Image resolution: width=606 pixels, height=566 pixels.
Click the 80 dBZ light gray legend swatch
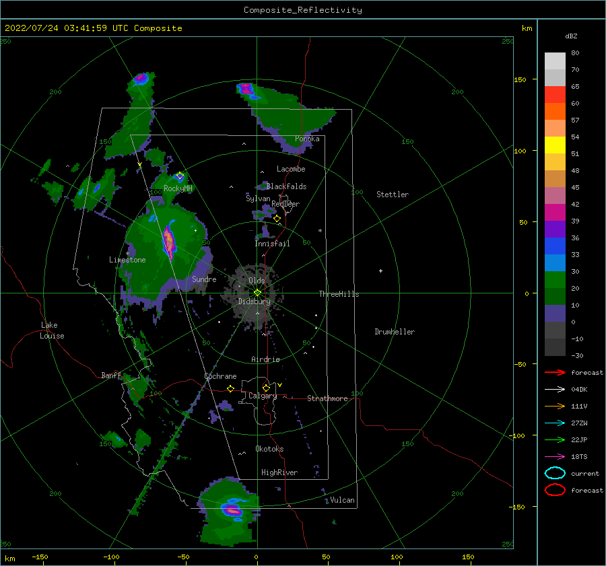click(555, 61)
